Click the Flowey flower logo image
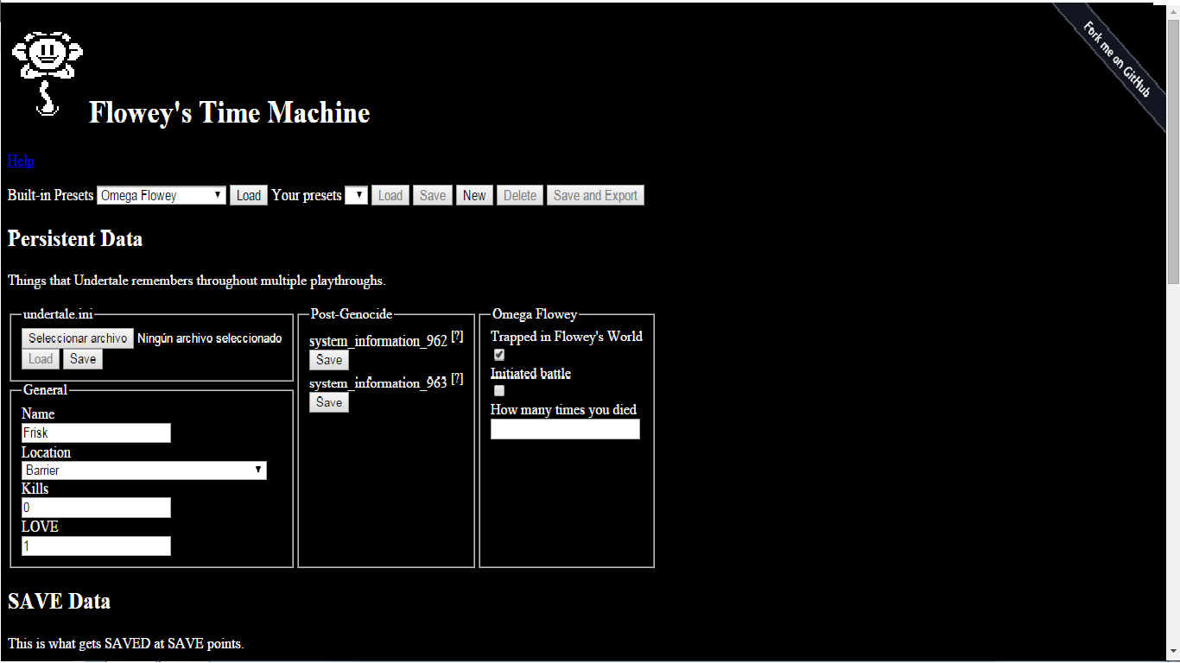Screen dimensions: 1180x663 (47, 73)
